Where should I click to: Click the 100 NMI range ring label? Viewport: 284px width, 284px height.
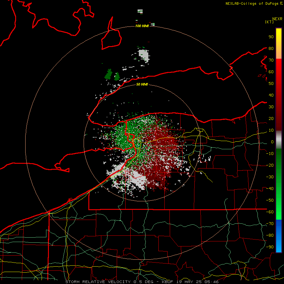click(142, 26)
